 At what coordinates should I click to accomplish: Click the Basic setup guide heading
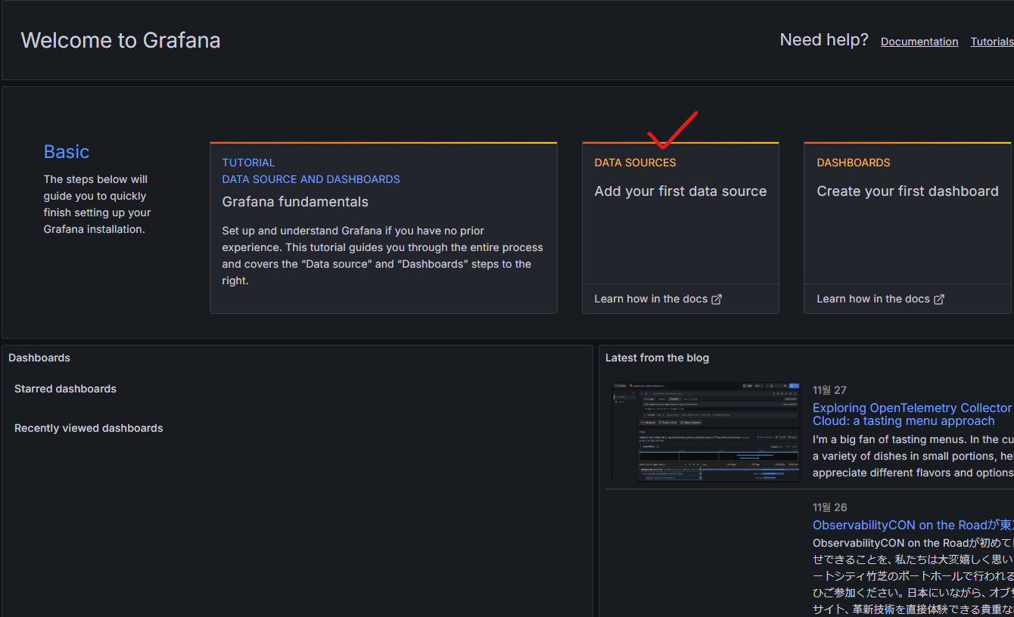click(x=67, y=151)
